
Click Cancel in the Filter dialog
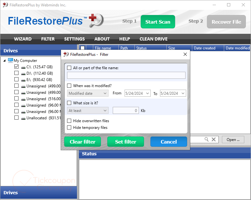point(169,142)
